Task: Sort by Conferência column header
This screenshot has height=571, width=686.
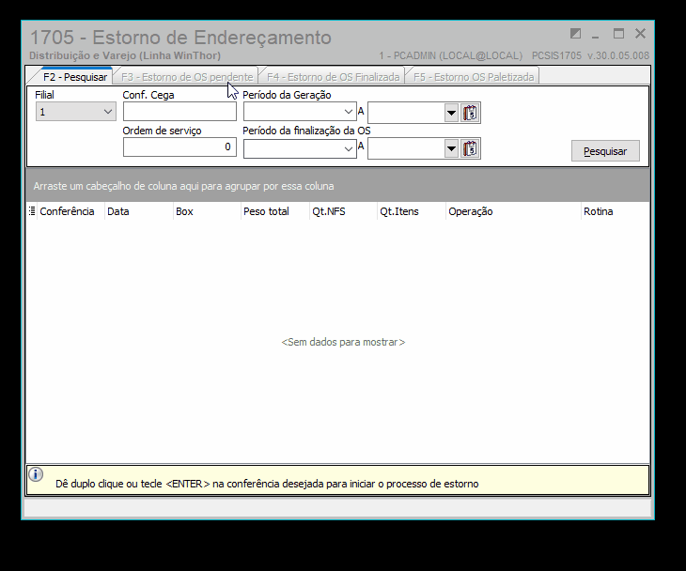Action: 70,211
